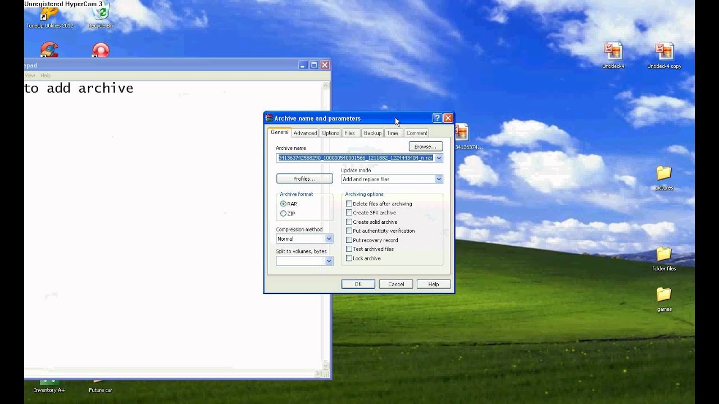Select the Future car desktop icon
The width and height of the screenshot is (719, 404).
[101, 387]
